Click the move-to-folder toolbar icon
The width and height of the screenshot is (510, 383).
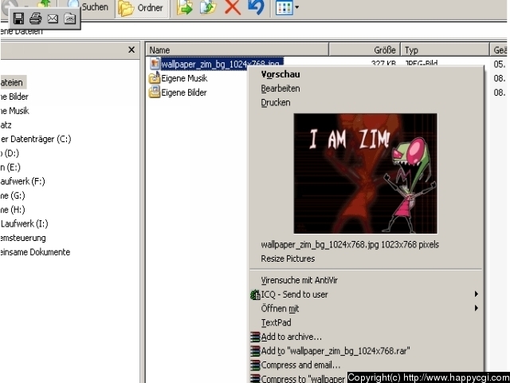point(184,7)
